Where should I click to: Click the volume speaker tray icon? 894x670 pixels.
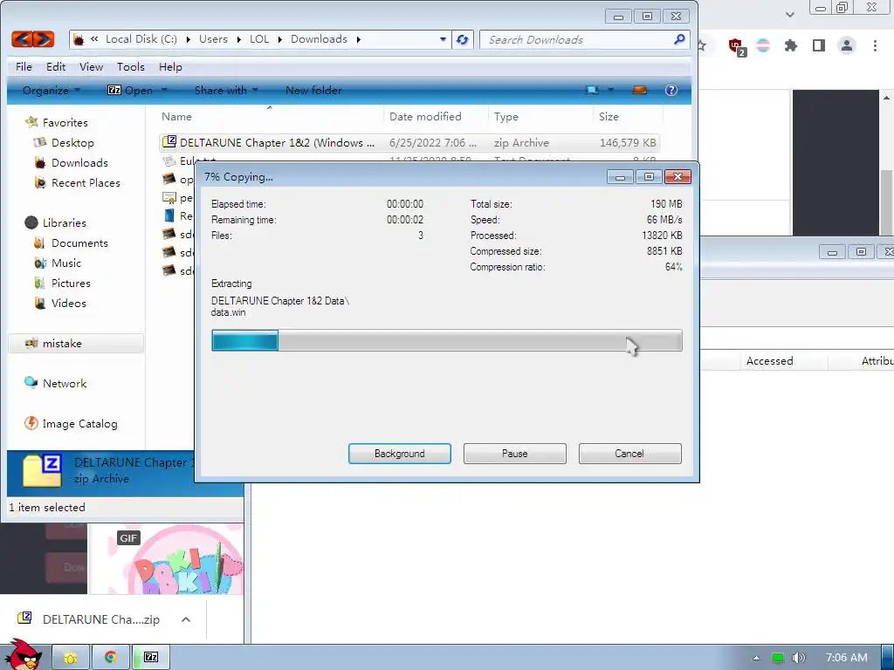[x=799, y=658]
